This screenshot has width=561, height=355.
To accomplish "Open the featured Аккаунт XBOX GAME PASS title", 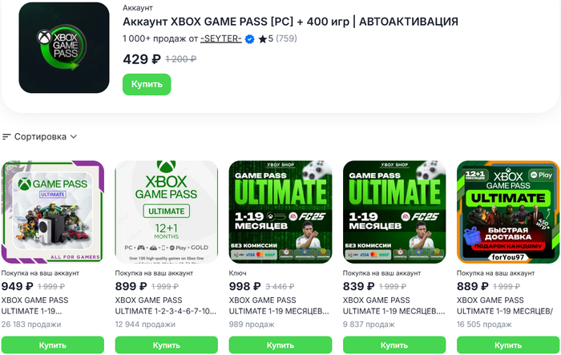I will 291,21.
